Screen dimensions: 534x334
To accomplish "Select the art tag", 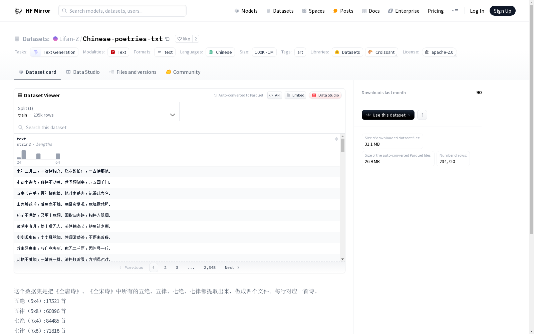I will click(300, 52).
